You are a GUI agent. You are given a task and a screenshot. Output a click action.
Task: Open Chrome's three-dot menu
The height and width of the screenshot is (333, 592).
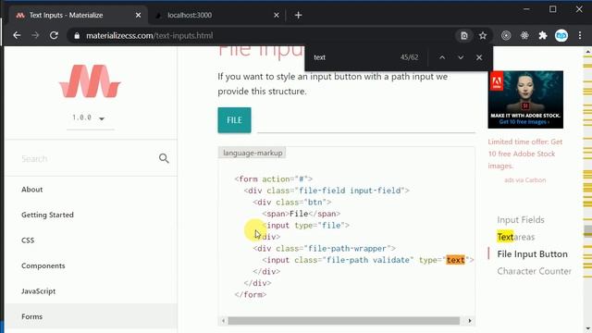[x=580, y=35]
